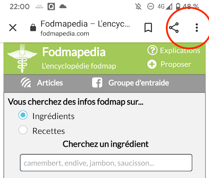The height and width of the screenshot is (178, 209).
Task: Click the Fodmapedia winged fork logo
Action: 22,58
